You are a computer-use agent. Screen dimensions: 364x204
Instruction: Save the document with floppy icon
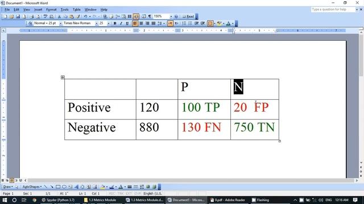tap(18, 16)
